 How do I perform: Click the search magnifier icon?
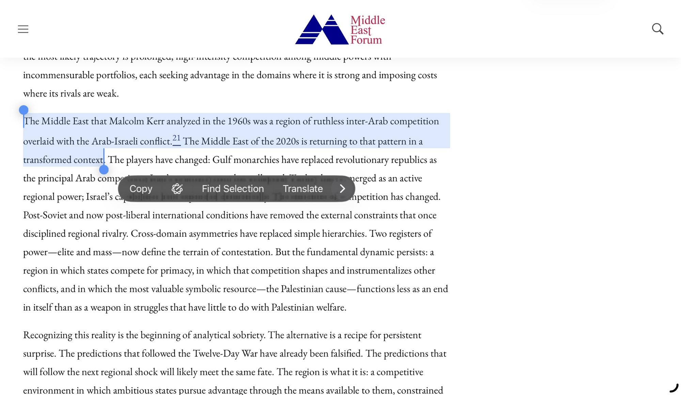(x=658, y=29)
